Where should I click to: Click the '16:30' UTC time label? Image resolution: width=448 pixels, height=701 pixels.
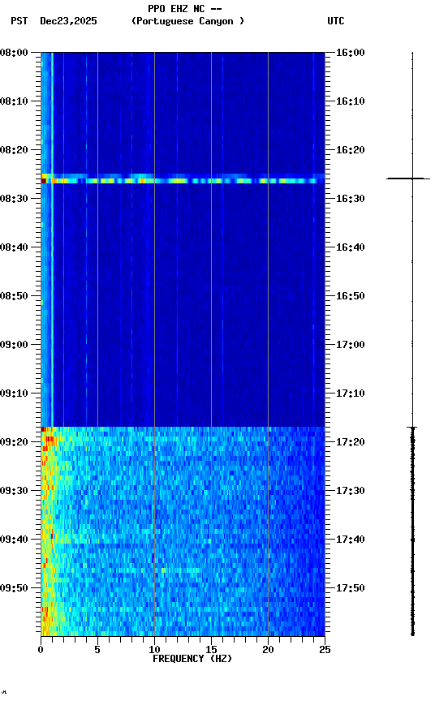click(351, 199)
